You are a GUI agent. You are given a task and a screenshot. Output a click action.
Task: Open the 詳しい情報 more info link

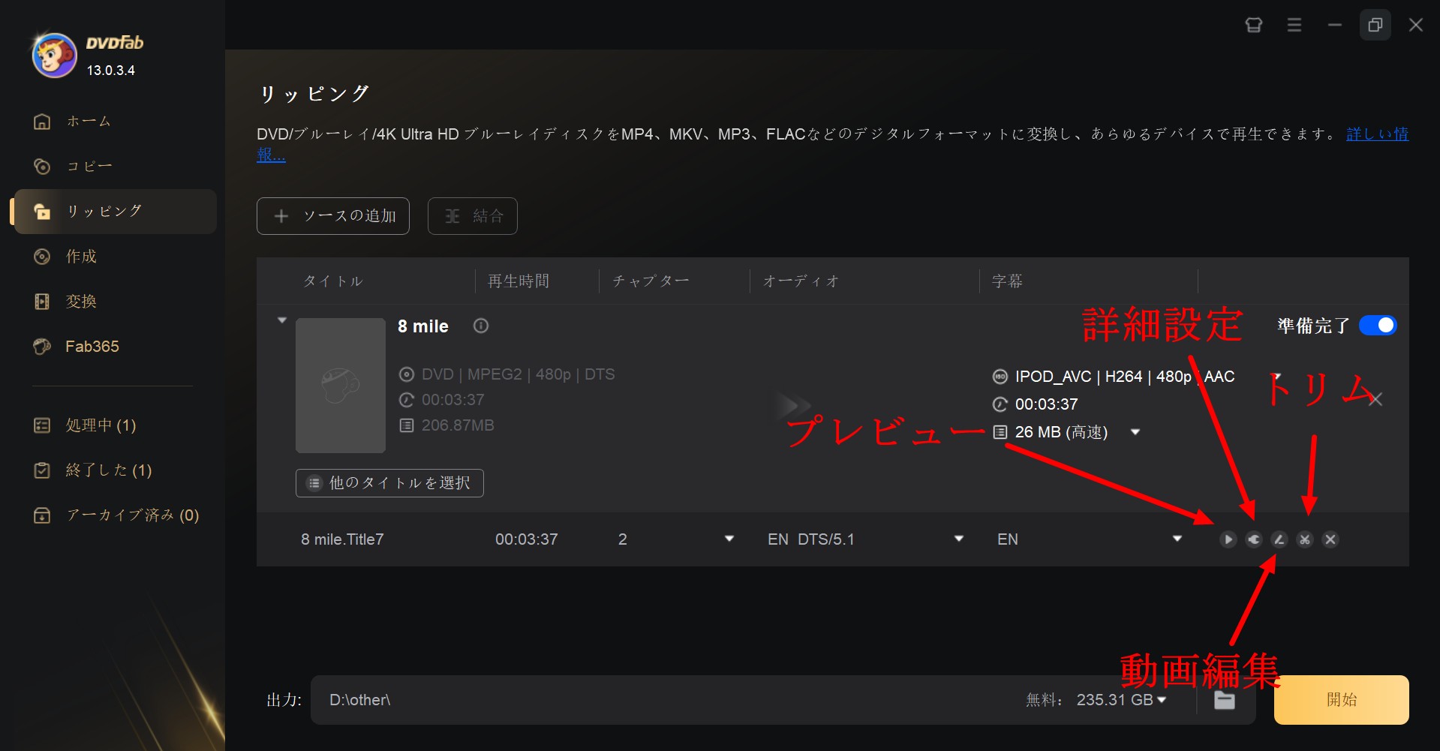click(1377, 134)
